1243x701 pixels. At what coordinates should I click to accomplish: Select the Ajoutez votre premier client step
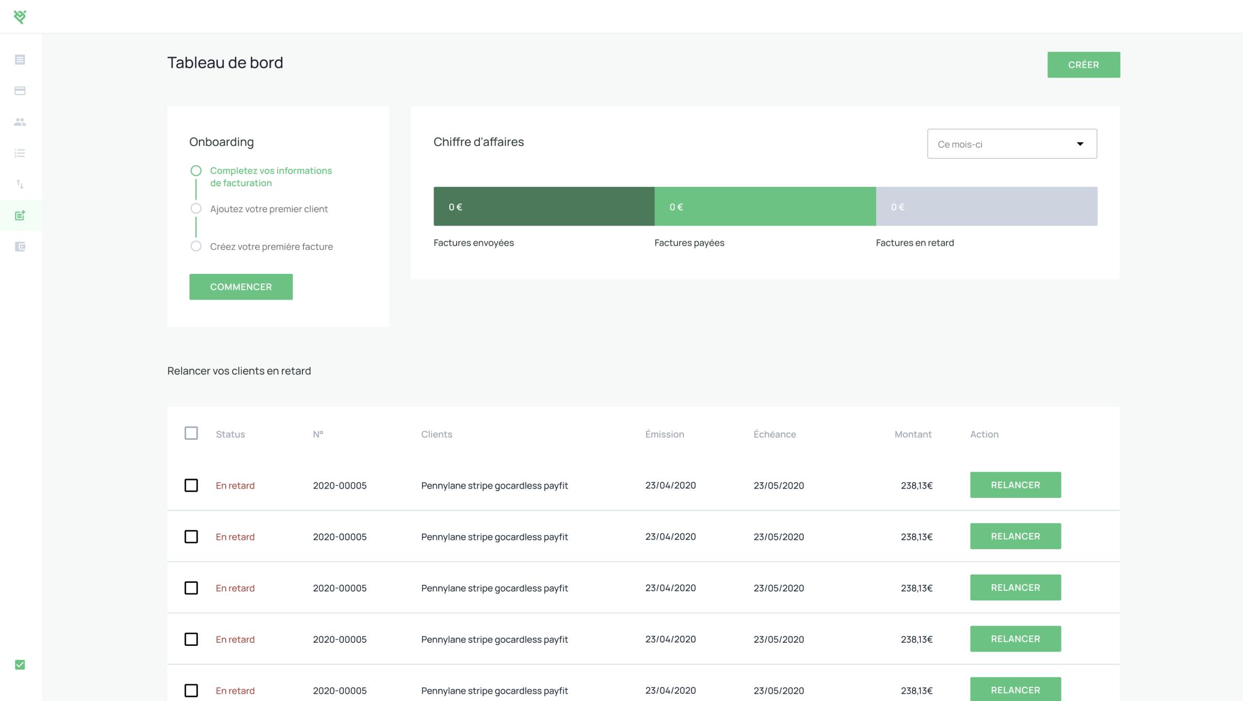269,209
